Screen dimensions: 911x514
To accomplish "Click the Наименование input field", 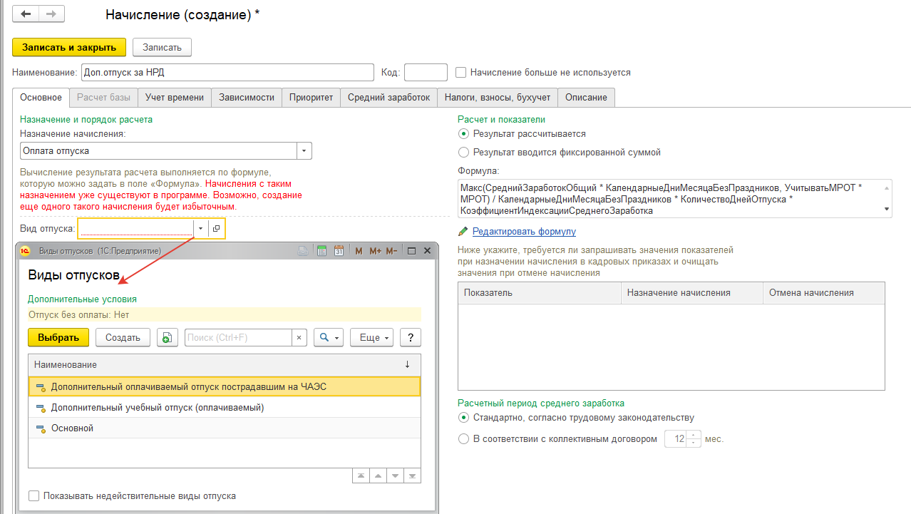I will tap(227, 72).
